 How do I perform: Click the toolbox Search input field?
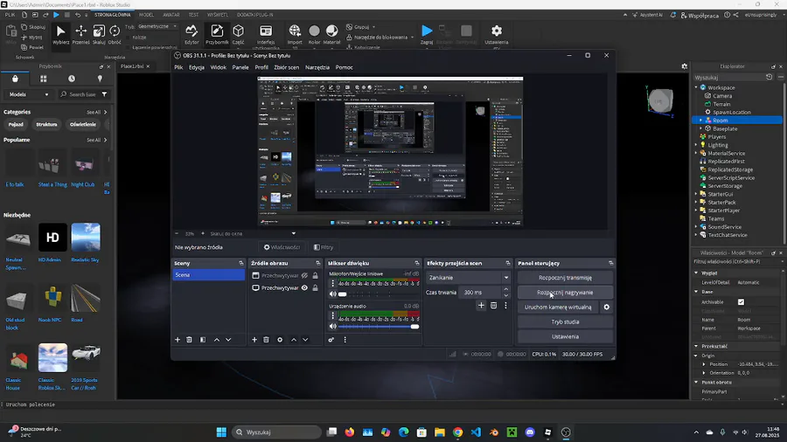click(79, 94)
